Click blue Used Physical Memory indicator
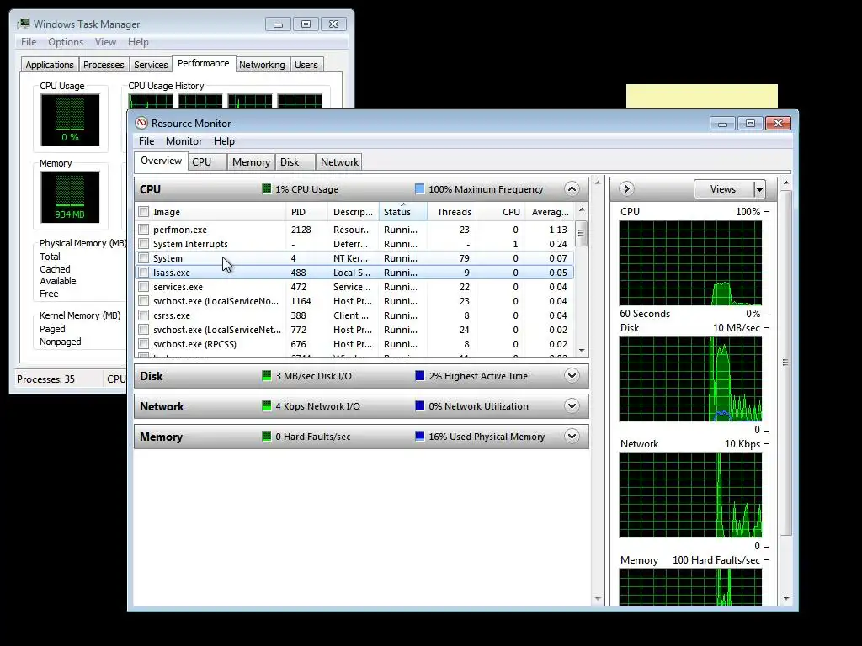 tap(419, 437)
